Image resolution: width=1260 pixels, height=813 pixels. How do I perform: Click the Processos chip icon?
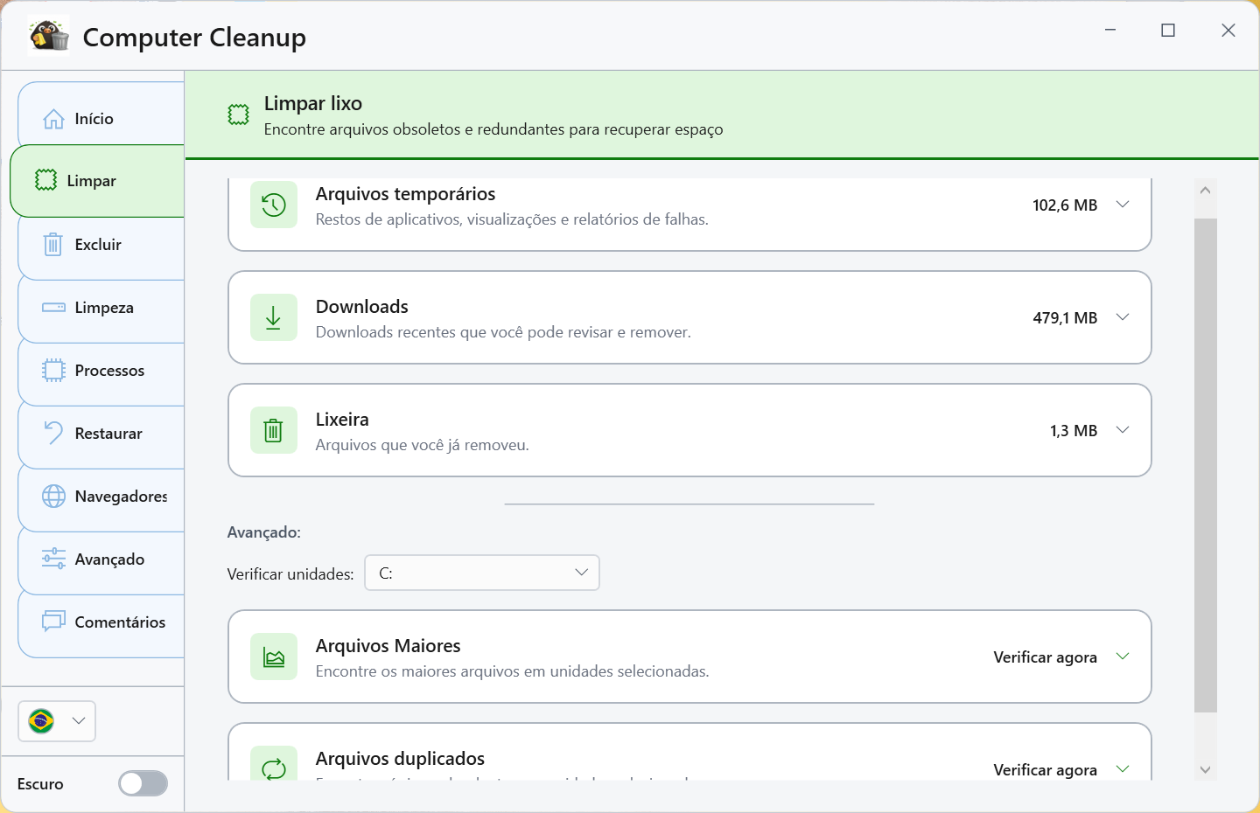[53, 371]
